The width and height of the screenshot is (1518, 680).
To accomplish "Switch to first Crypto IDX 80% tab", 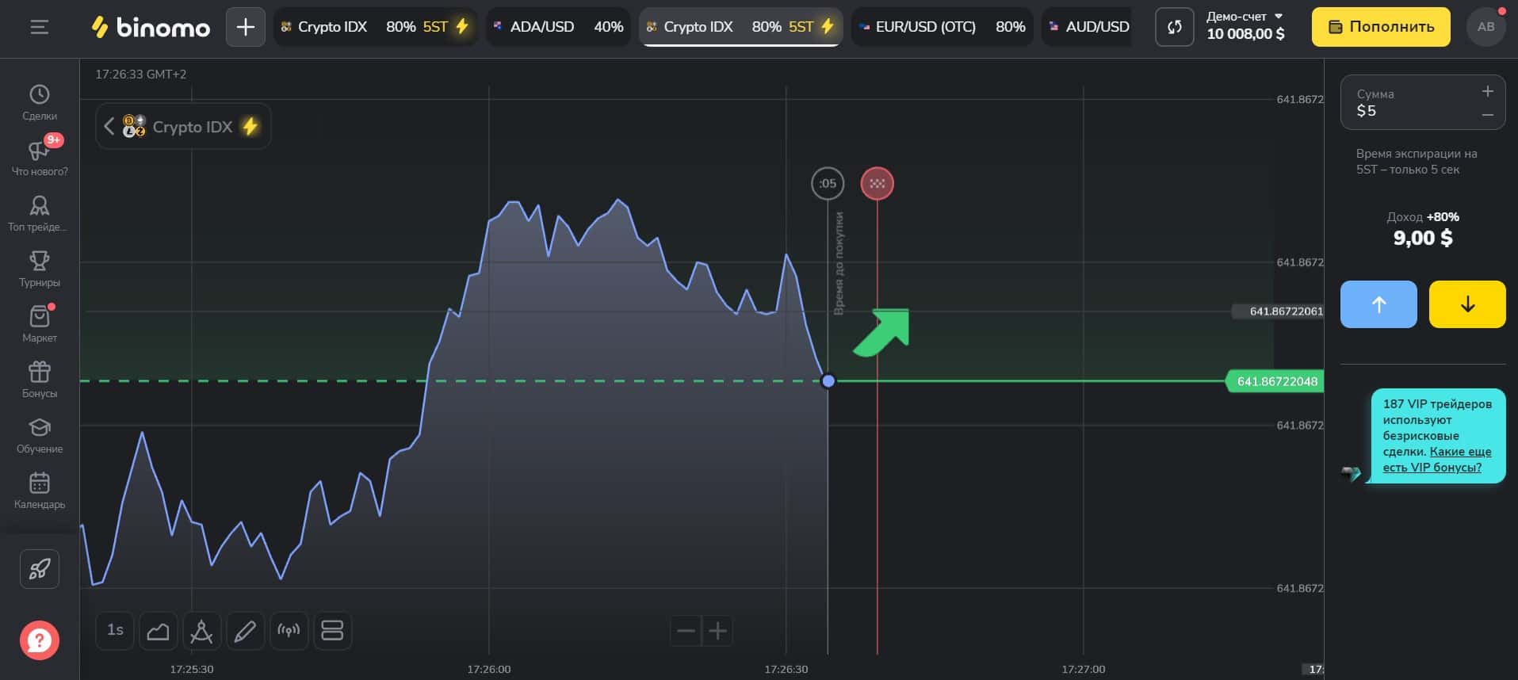I will pyautogui.click(x=375, y=27).
